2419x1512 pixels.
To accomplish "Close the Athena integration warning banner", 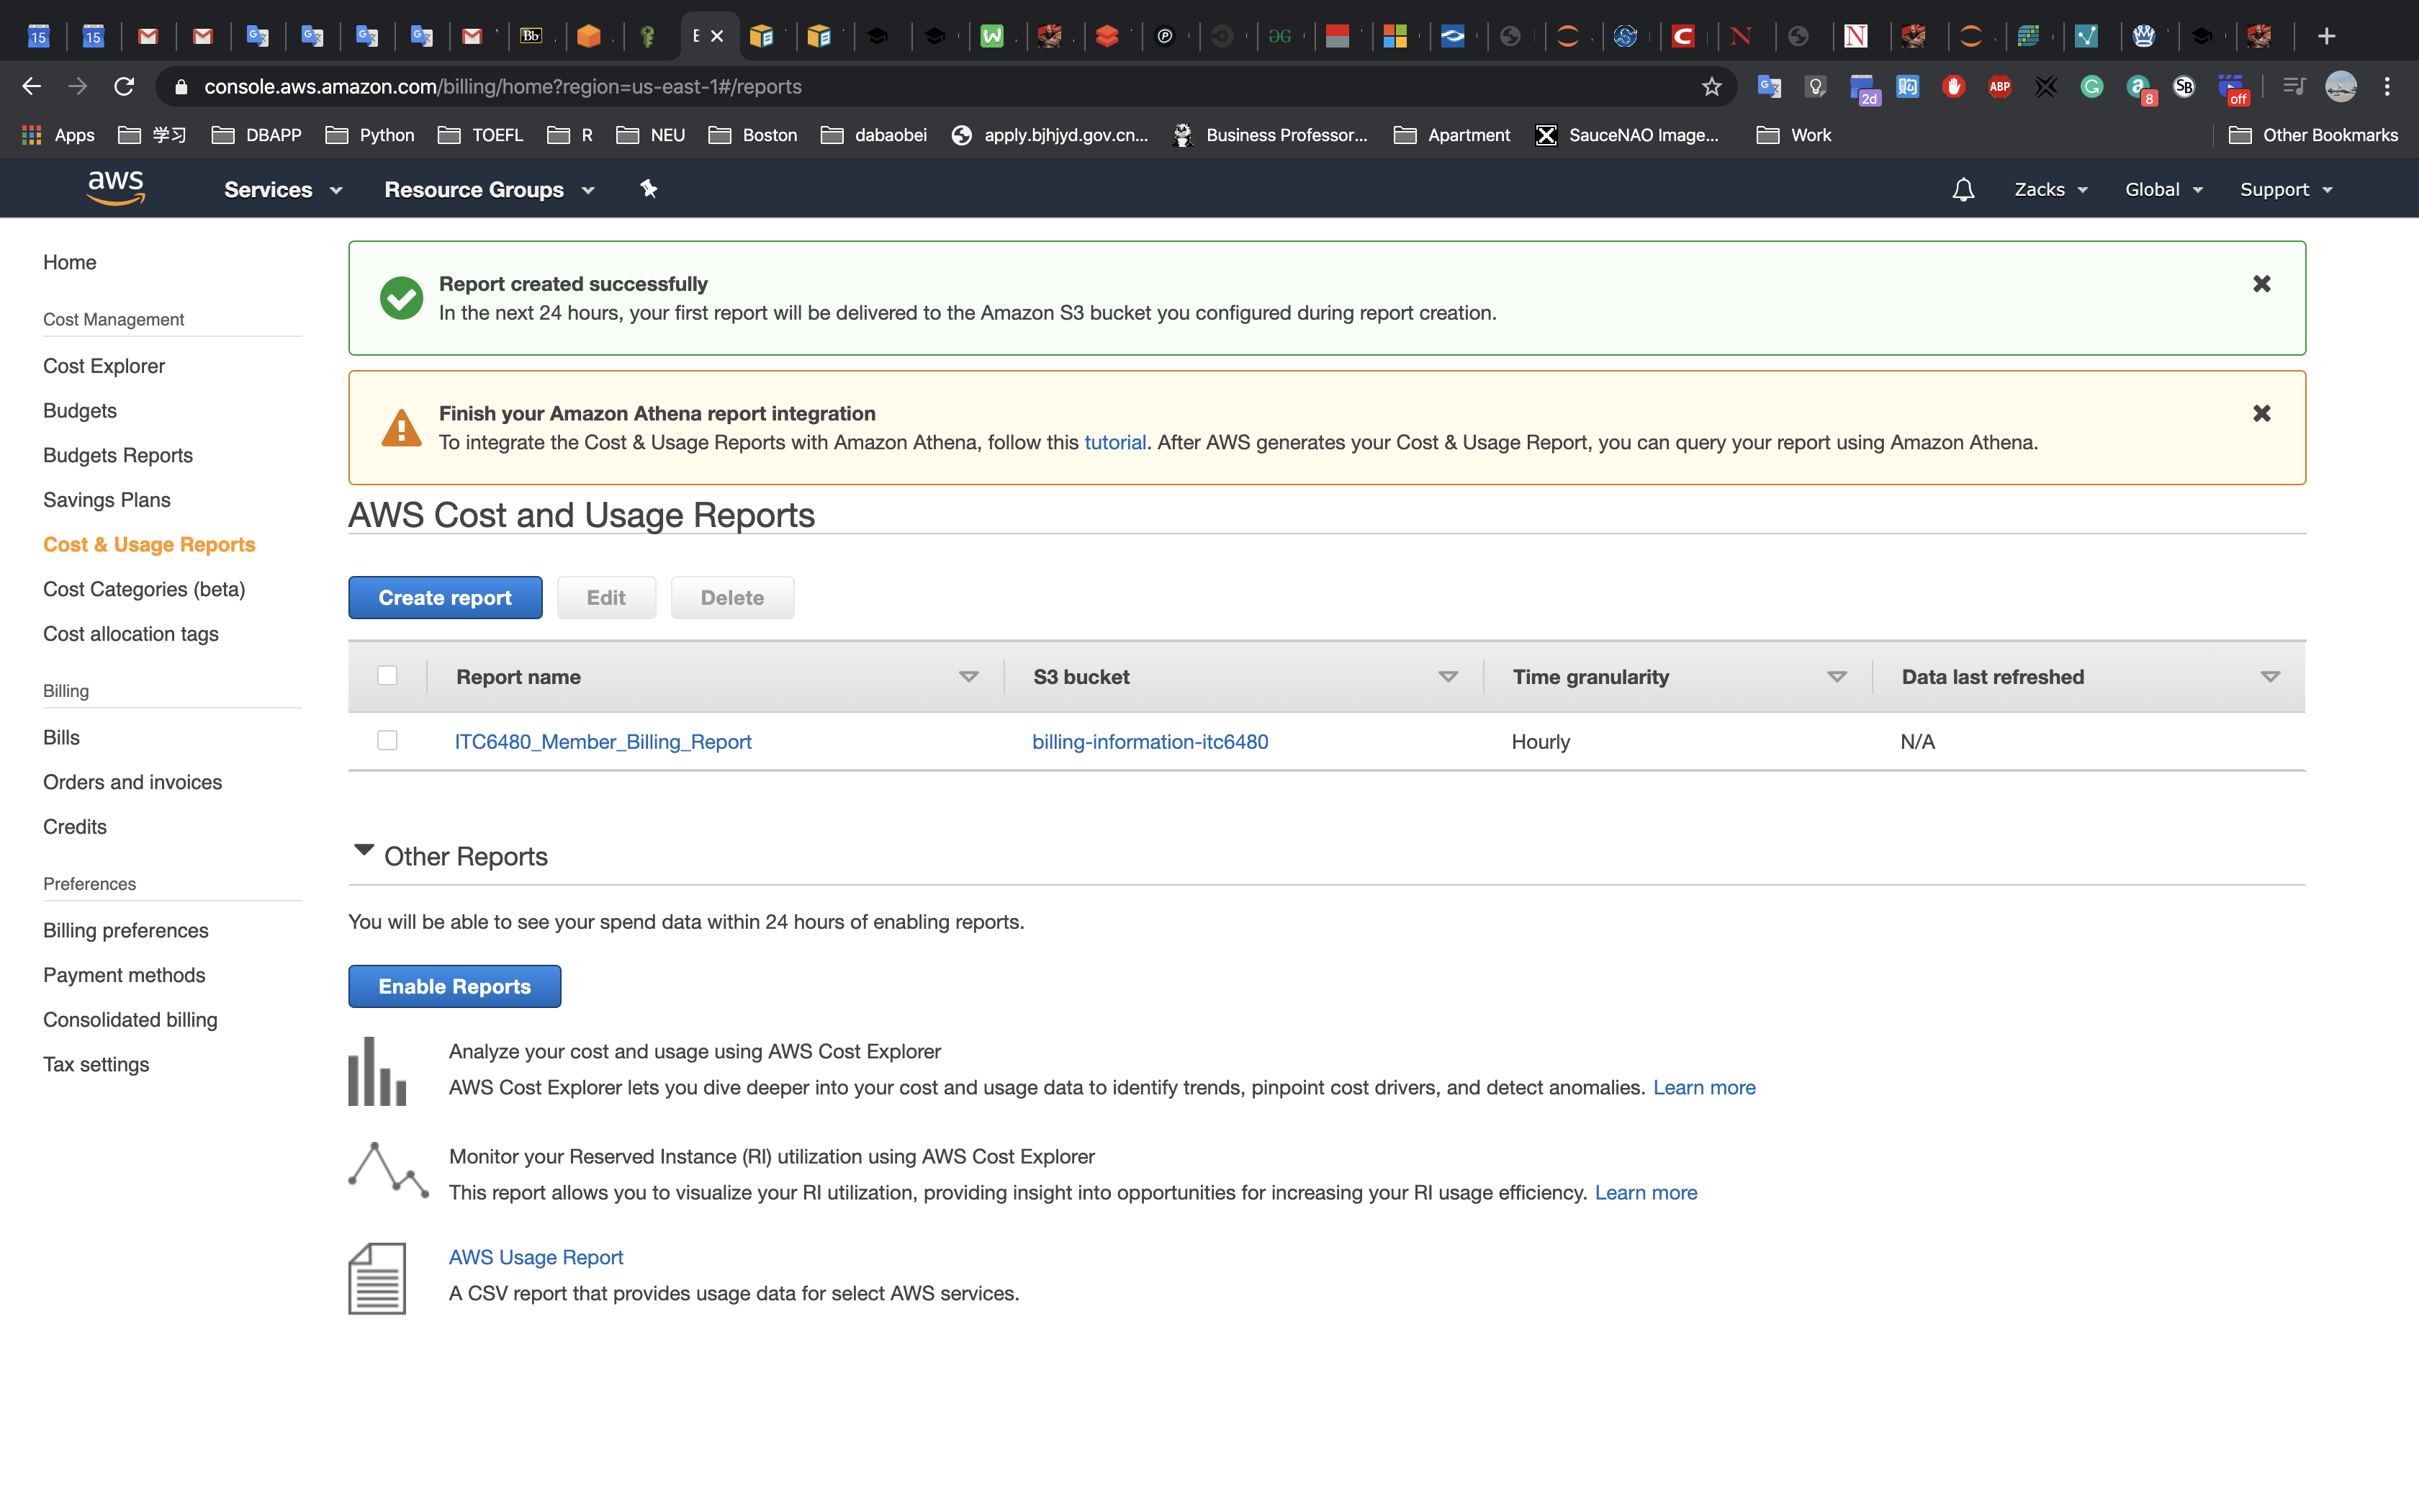I will pyautogui.click(x=2261, y=413).
